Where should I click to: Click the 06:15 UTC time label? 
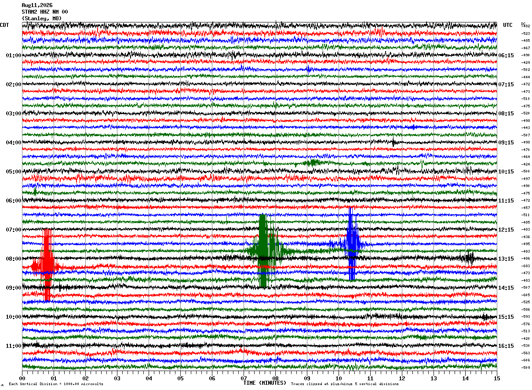click(x=506, y=55)
